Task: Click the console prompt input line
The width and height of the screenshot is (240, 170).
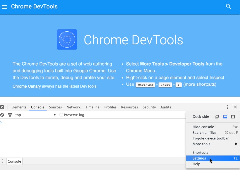Action: [93, 122]
